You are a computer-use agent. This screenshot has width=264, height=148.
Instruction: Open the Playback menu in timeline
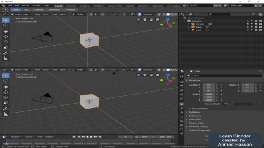tap(16, 137)
